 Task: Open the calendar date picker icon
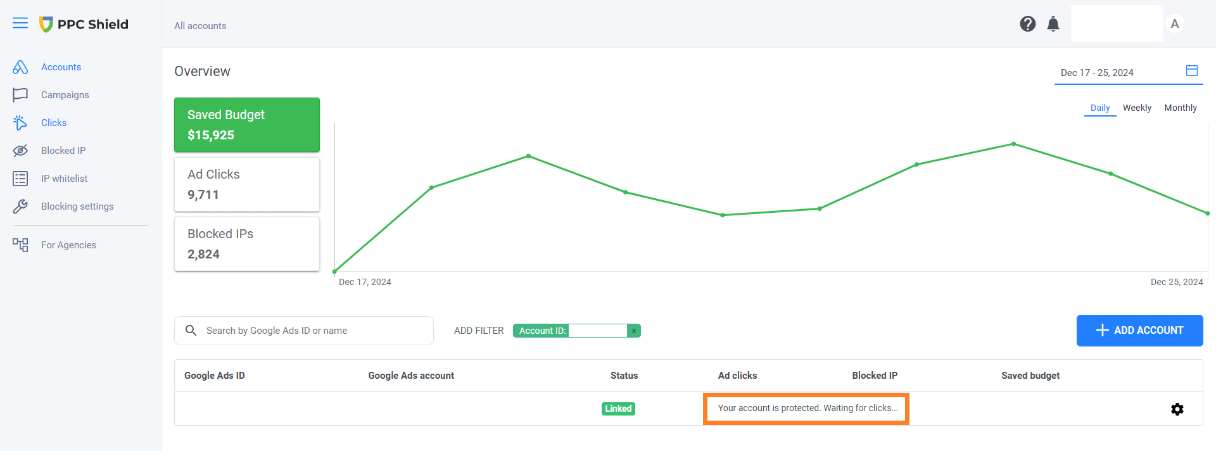coord(1191,71)
